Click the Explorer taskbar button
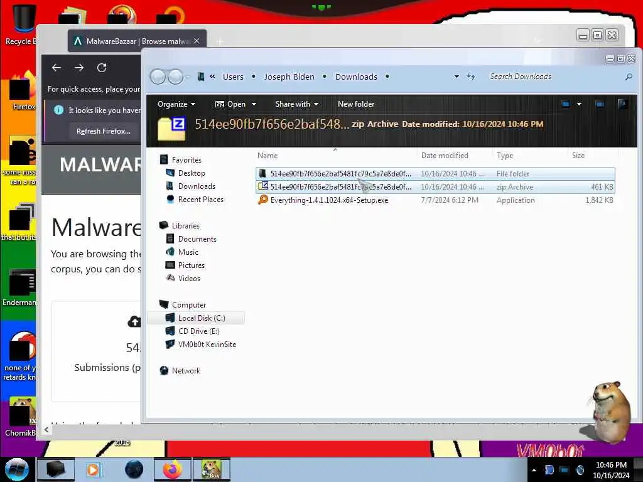 coord(56,469)
